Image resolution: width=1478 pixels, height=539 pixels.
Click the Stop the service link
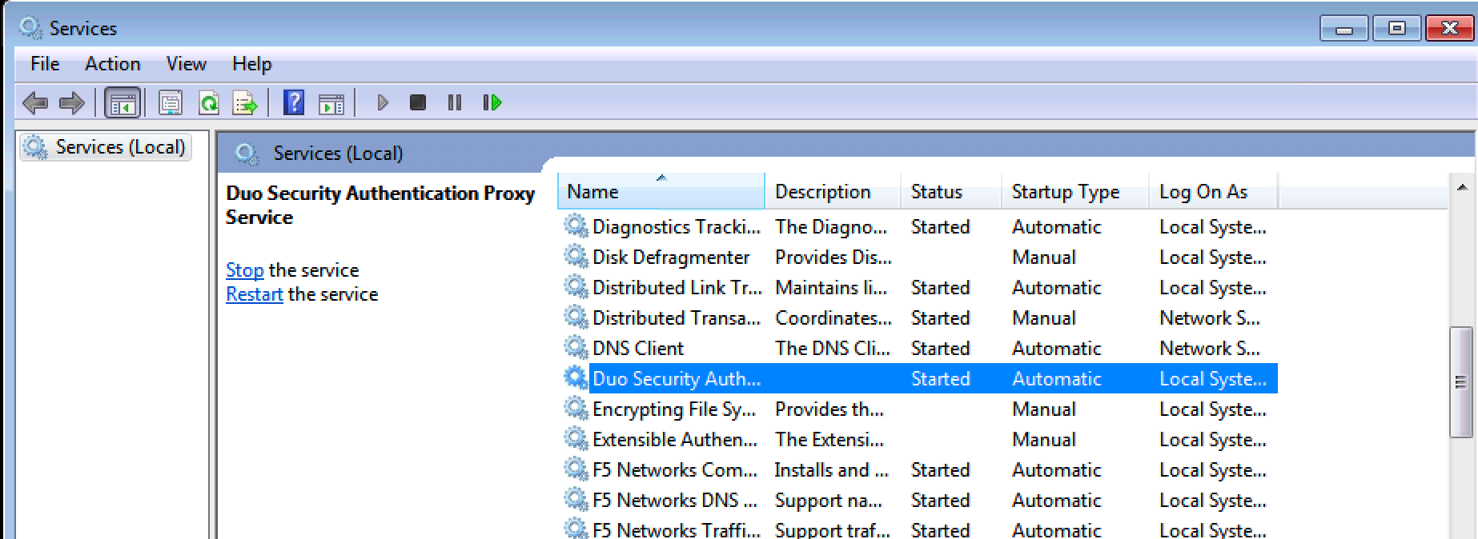[x=245, y=270]
